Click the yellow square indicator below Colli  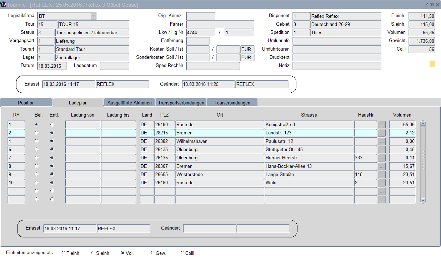pyautogui.click(x=432, y=64)
